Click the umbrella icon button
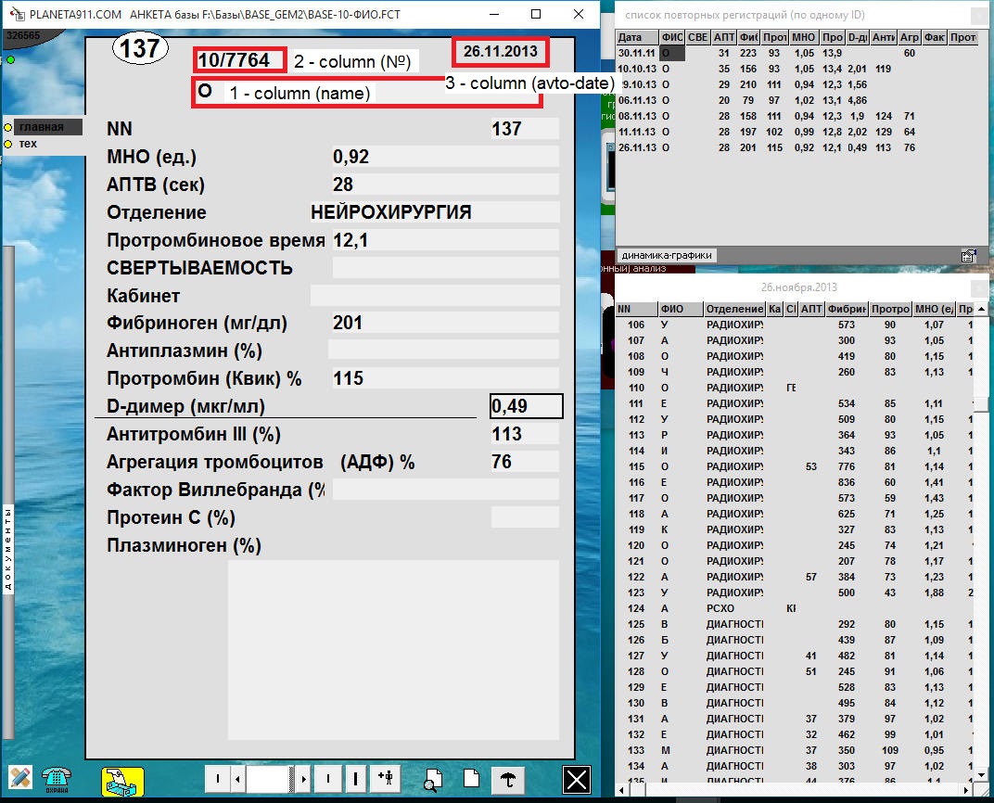Screen dimensions: 994x803 coord(506,780)
